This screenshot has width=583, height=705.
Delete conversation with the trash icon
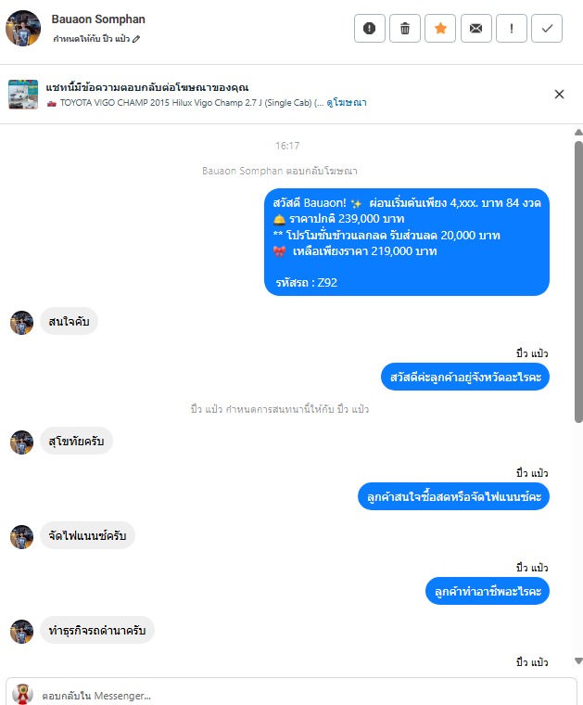[x=405, y=29]
